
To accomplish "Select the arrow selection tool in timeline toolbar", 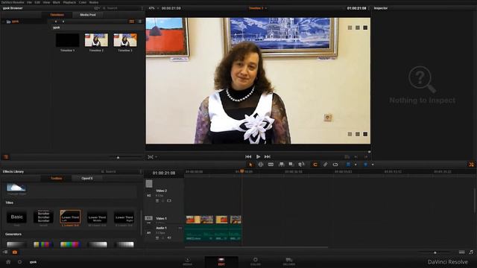I will pos(250,165).
